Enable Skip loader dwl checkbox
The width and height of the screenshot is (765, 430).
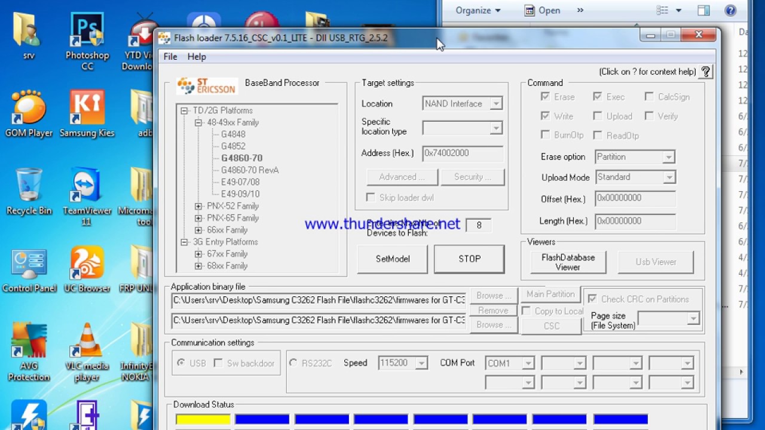coord(371,198)
